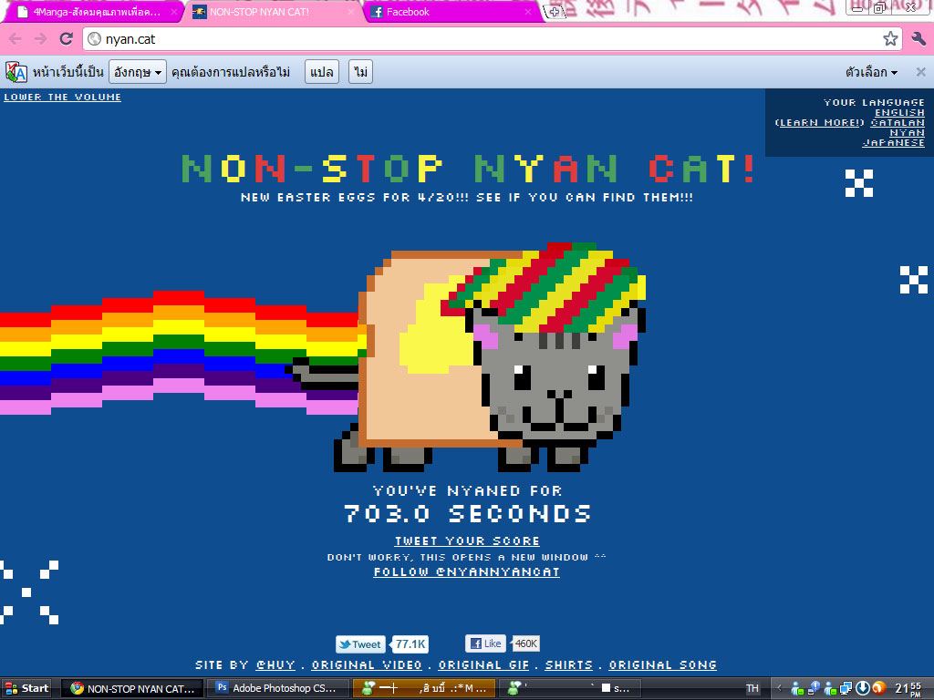The image size is (934, 700).
Task: Select ENGLISH language link
Action: click(899, 112)
